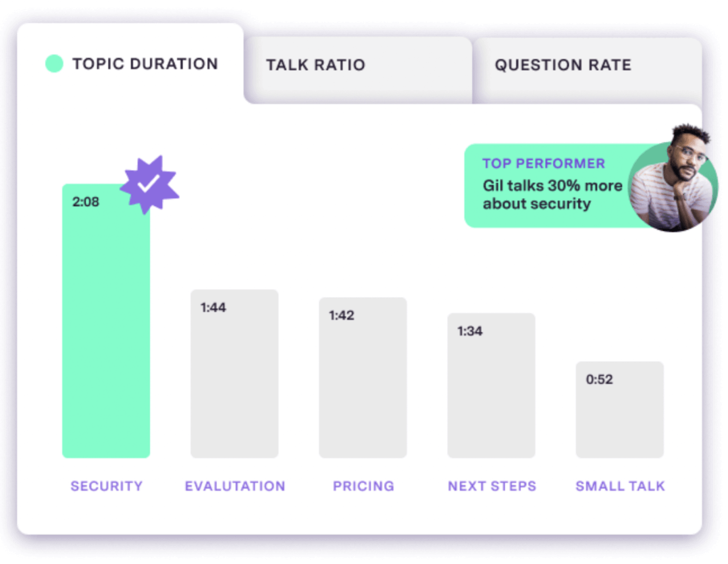
Task: Select the Pricing bar showing 1:42
Action: click(x=364, y=377)
